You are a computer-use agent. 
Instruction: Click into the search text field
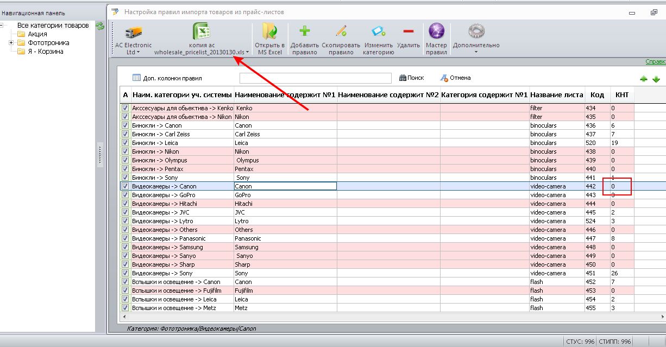coord(315,78)
